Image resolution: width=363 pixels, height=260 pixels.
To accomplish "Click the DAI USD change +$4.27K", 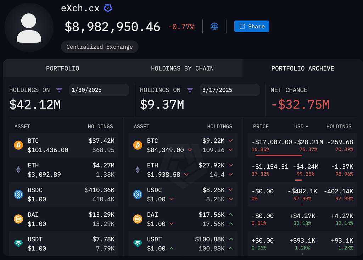I will [302, 216].
